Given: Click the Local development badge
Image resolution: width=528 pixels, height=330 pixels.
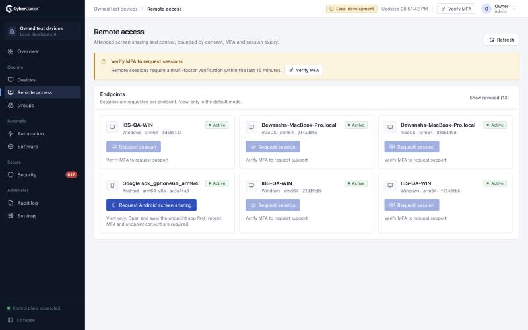Looking at the screenshot, I should [x=352, y=9].
